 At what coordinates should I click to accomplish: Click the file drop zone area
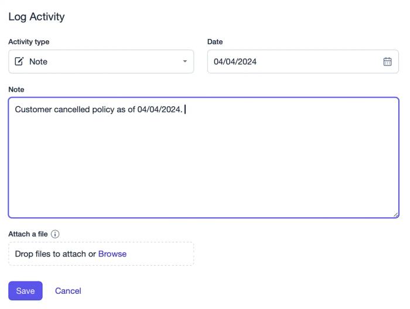pos(101,254)
